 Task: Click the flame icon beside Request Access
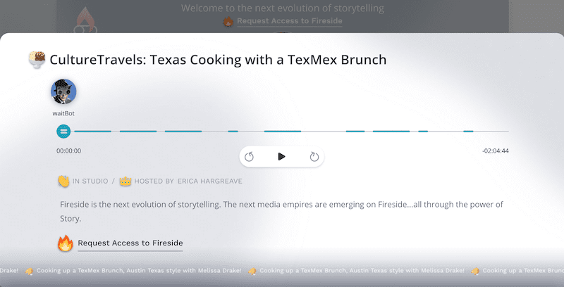(x=66, y=243)
